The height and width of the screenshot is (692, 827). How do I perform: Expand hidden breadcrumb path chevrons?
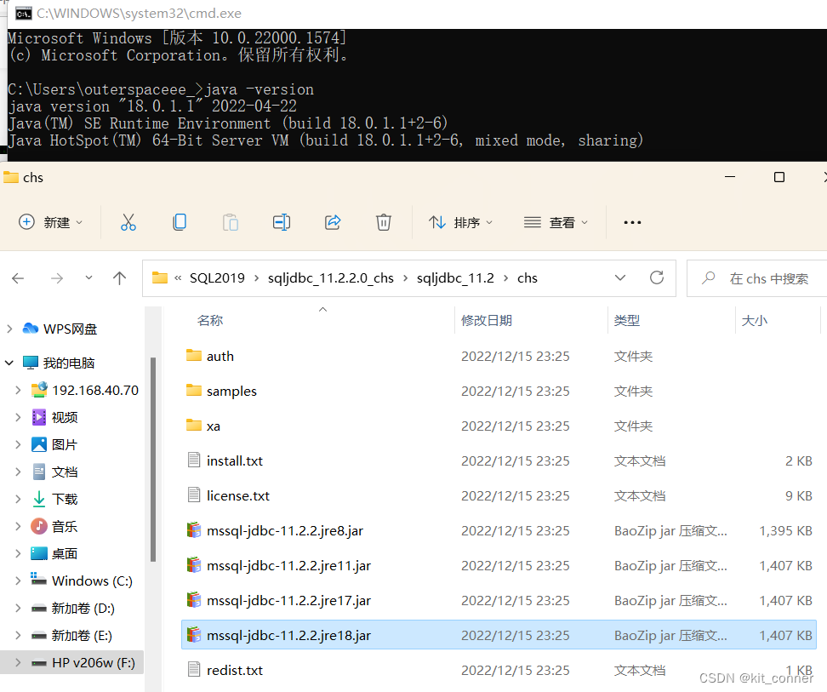[179, 277]
